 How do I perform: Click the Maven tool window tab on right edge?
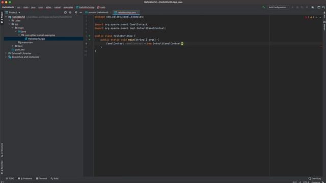[x=324, y=26]
